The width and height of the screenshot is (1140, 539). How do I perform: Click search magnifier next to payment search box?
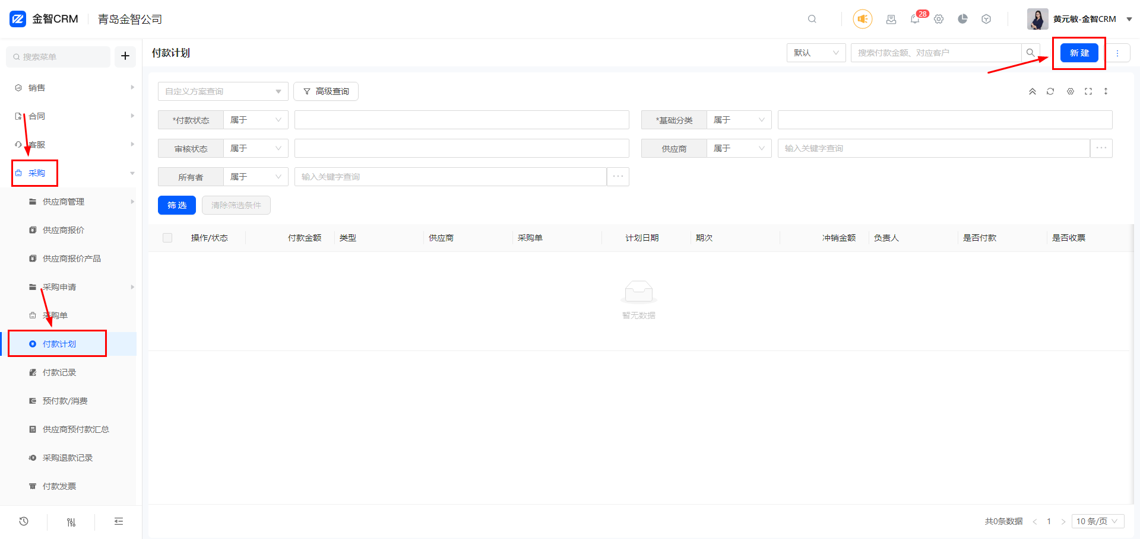pyautogui.click(x=1031, y=53)
